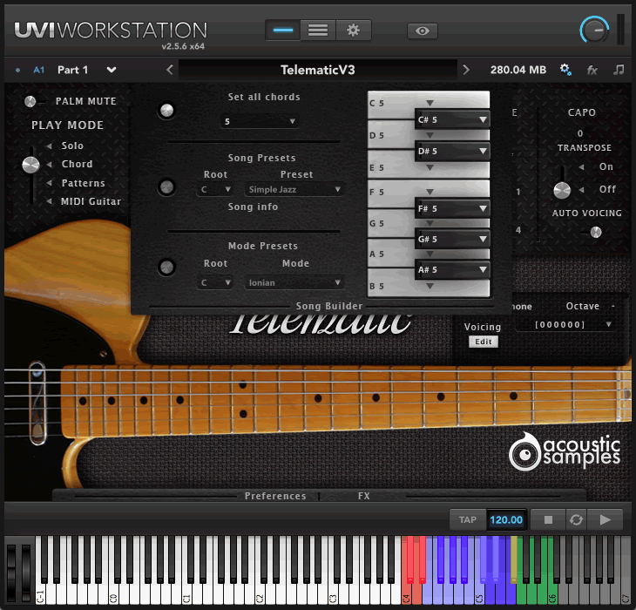Open the multi-part list view icon
Image resolution: width=636 pixels, height=610 pixels.
(318, 30)
